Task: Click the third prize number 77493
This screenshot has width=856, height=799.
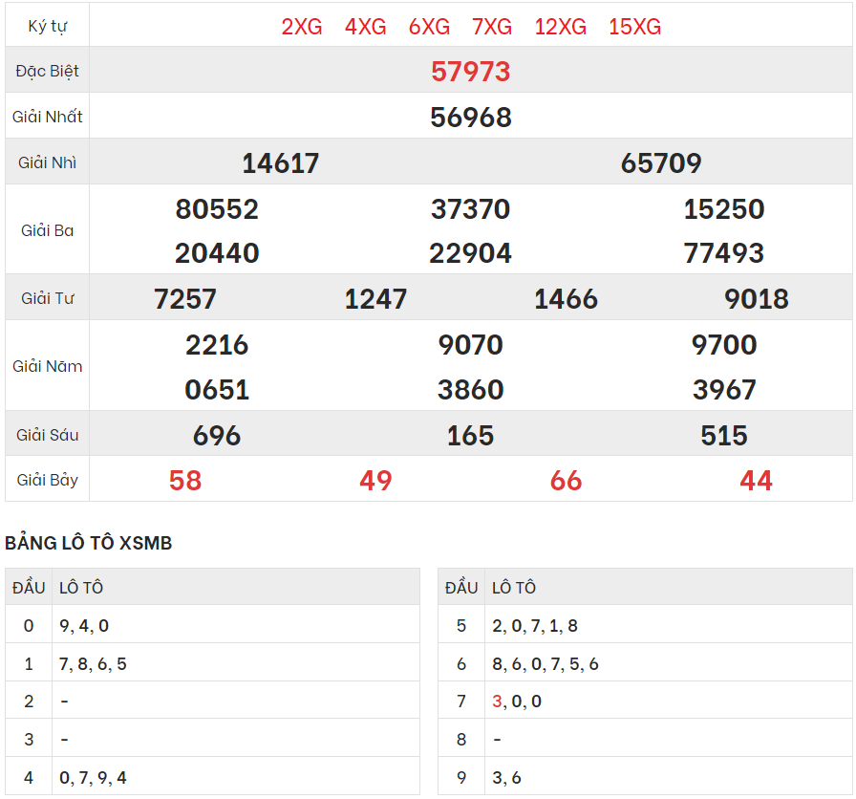Action: (x=723, y=253)
